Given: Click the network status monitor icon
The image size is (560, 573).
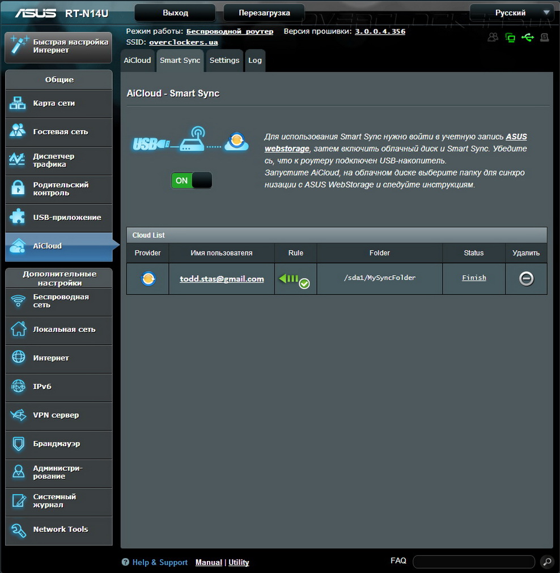Looking at the screenshot, I should coord(510,38).
